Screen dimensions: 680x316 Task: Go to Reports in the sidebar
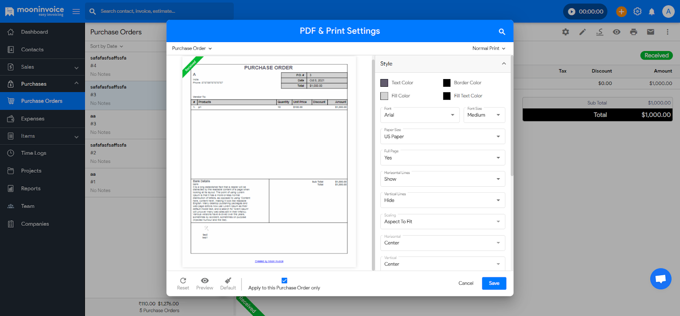point(31,188)
